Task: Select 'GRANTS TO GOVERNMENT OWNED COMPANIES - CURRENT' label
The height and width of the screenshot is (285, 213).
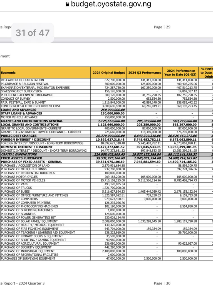Action: point(41,132)
